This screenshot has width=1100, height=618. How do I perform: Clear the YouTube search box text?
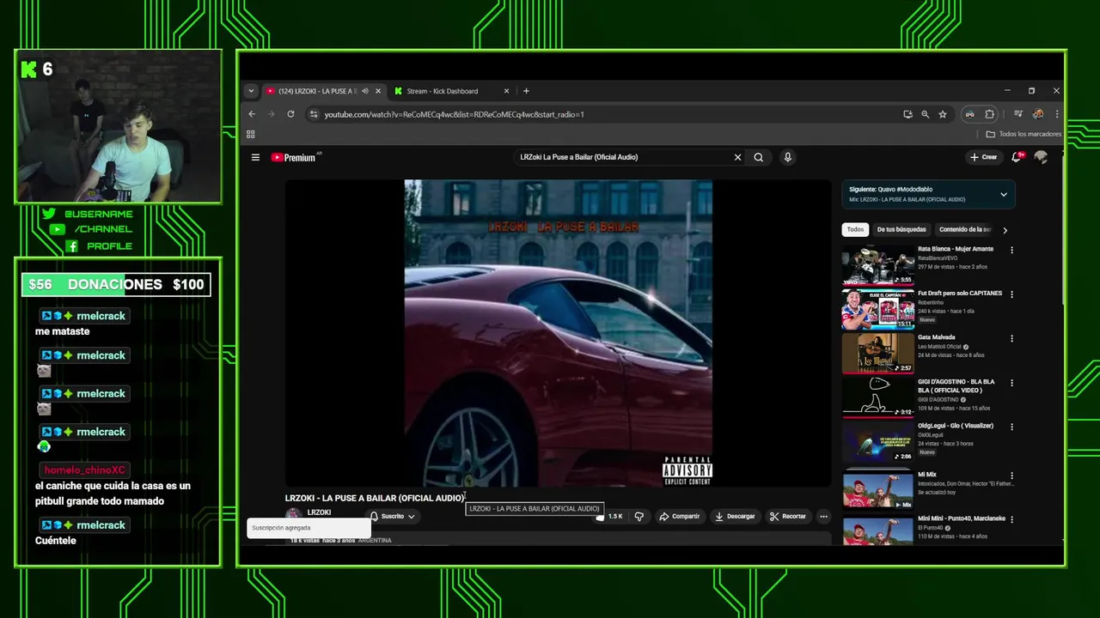tap(737, 157)
